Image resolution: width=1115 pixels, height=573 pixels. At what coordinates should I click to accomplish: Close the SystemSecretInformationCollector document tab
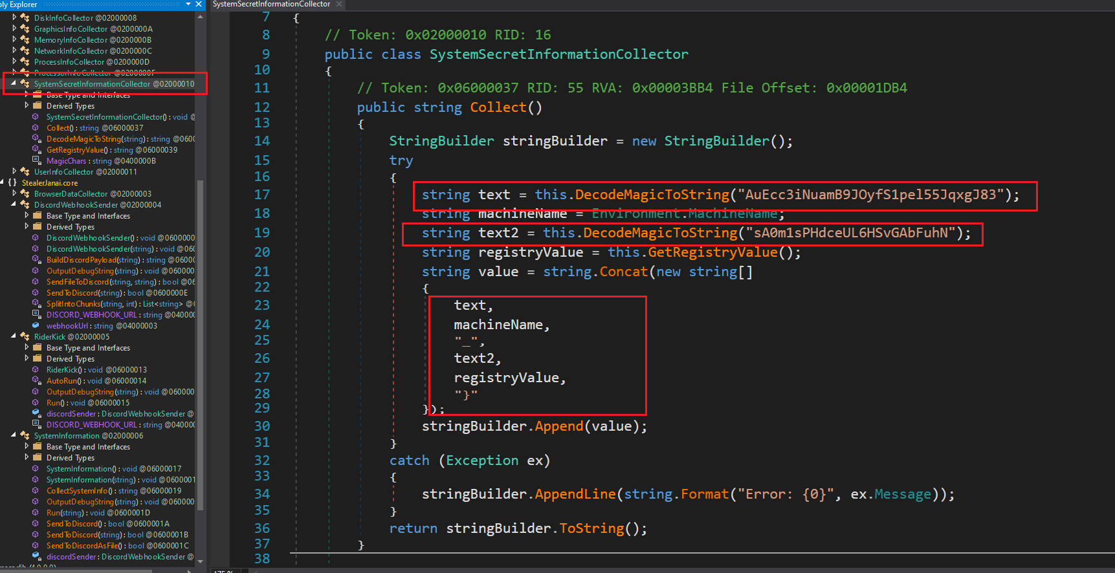(x=338, y=5)
